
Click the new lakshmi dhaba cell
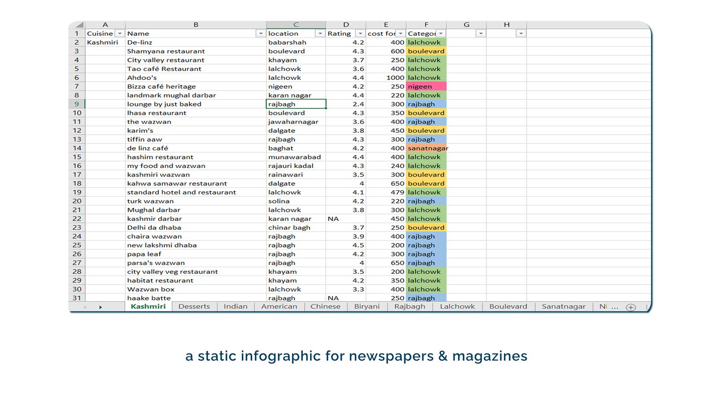coord(196,245)
